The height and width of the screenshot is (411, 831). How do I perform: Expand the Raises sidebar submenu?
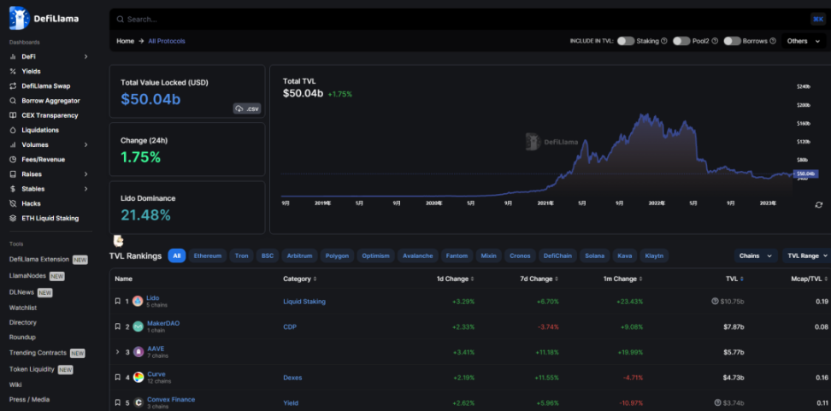click(85, 174)
